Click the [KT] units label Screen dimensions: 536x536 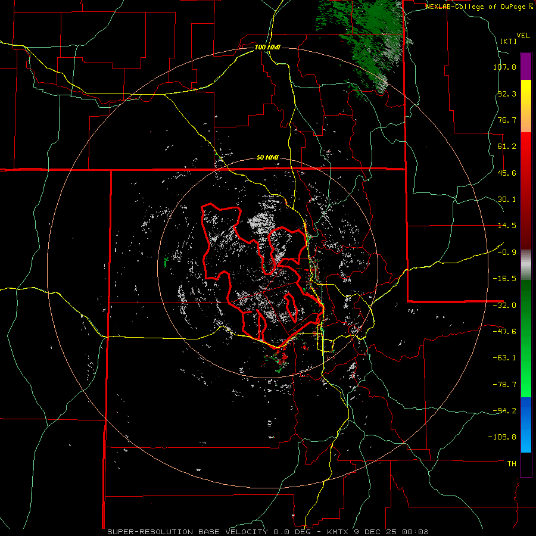509,41
